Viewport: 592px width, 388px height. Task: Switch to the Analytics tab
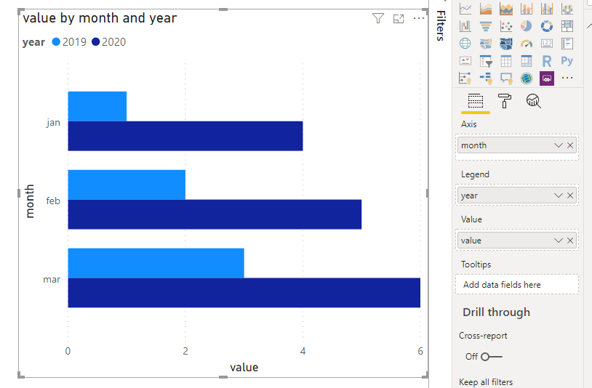534,101
